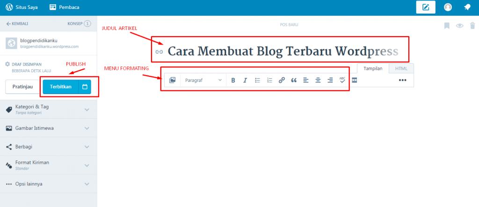Toggle blockquote formatting

tap(294, 80)
